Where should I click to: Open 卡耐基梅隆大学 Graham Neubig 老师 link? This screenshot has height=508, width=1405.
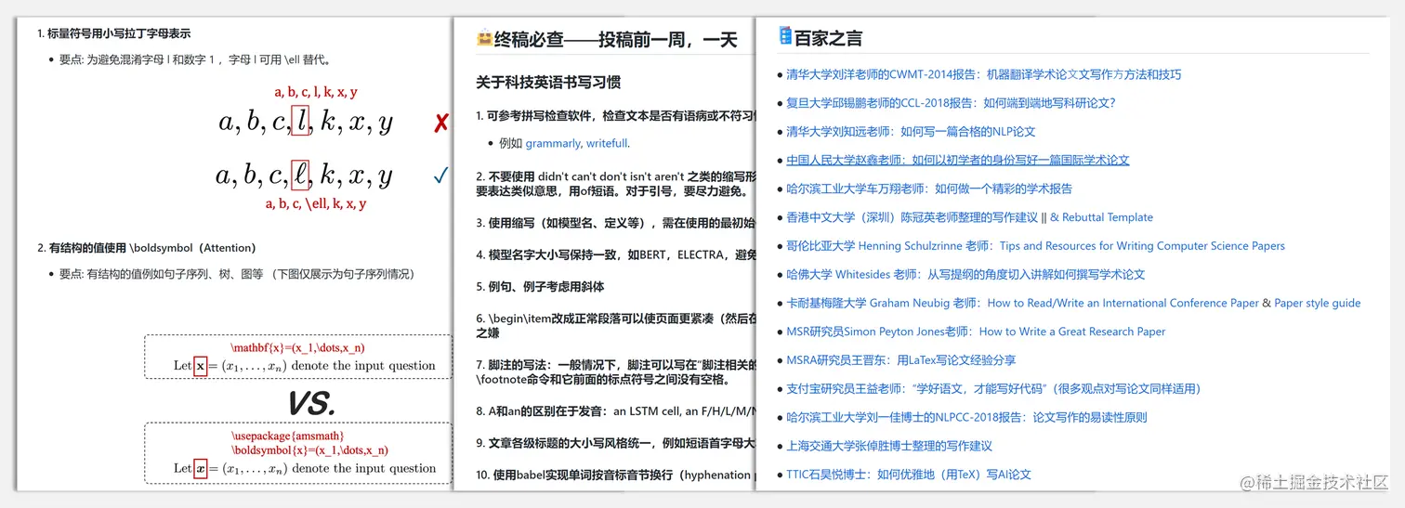(x=1022, y=303)
